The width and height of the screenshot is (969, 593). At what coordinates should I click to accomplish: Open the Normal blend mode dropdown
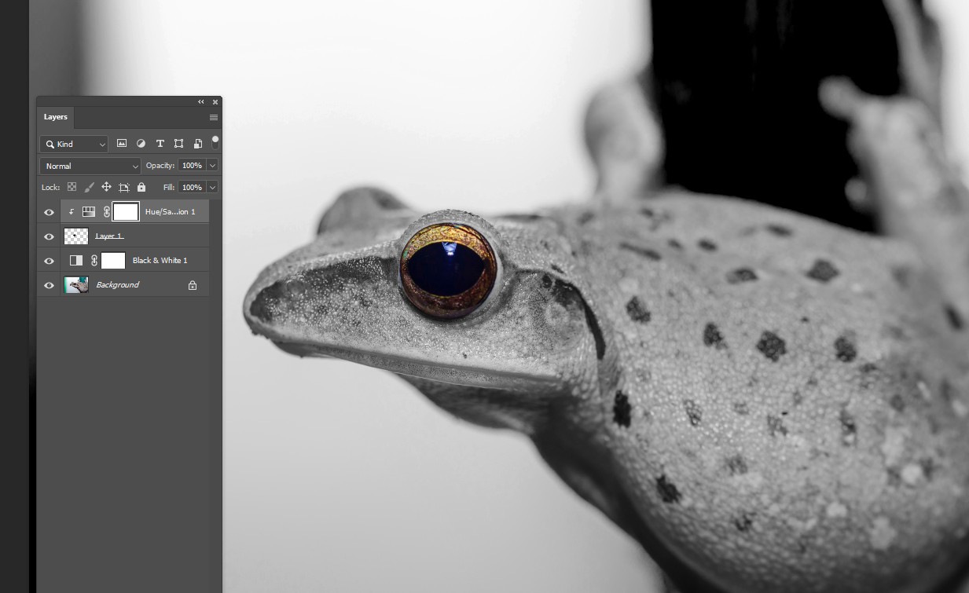90,166
